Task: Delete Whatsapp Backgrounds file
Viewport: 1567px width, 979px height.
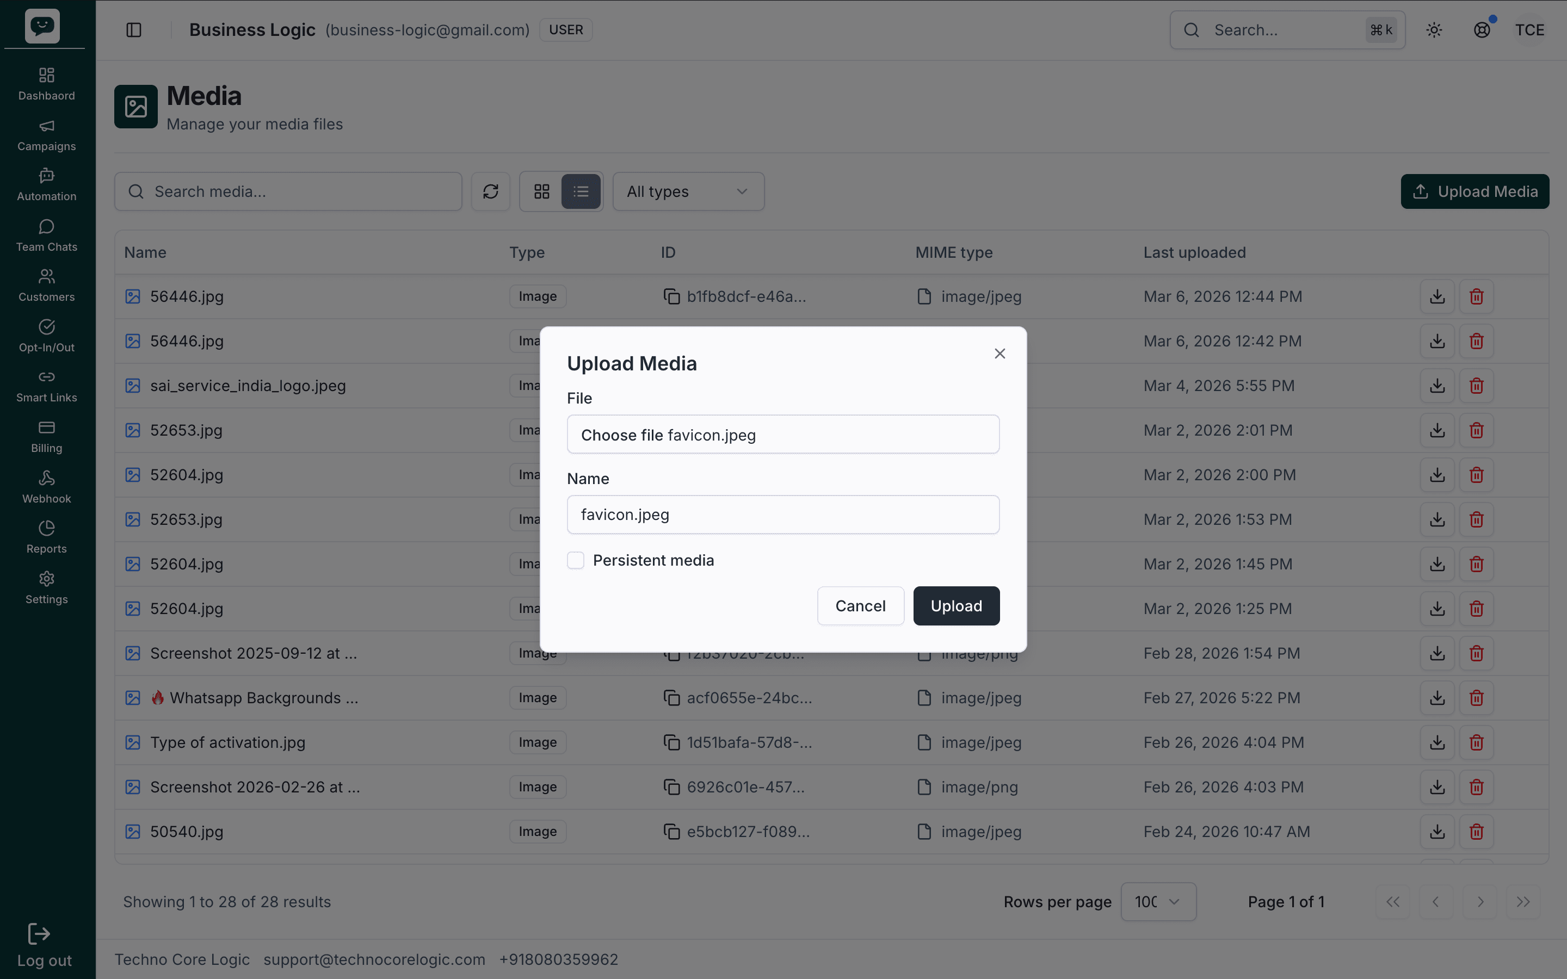Action: coord(1476,698)
